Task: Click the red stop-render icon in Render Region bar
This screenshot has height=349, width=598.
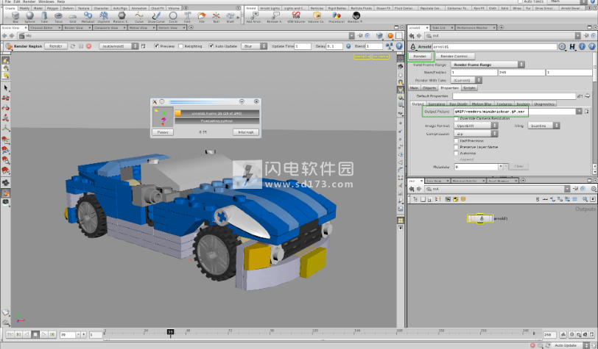Action: [89, 46]
